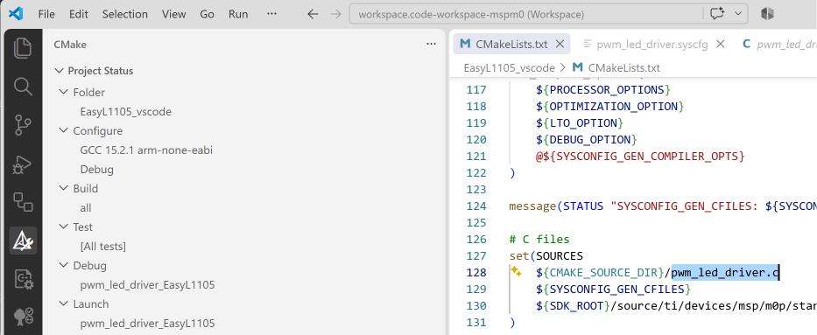Click ${PROCESSOR_OPTIONS} on line 117
The height and width of the screenshot is (335, 817).
pos(602,89)
